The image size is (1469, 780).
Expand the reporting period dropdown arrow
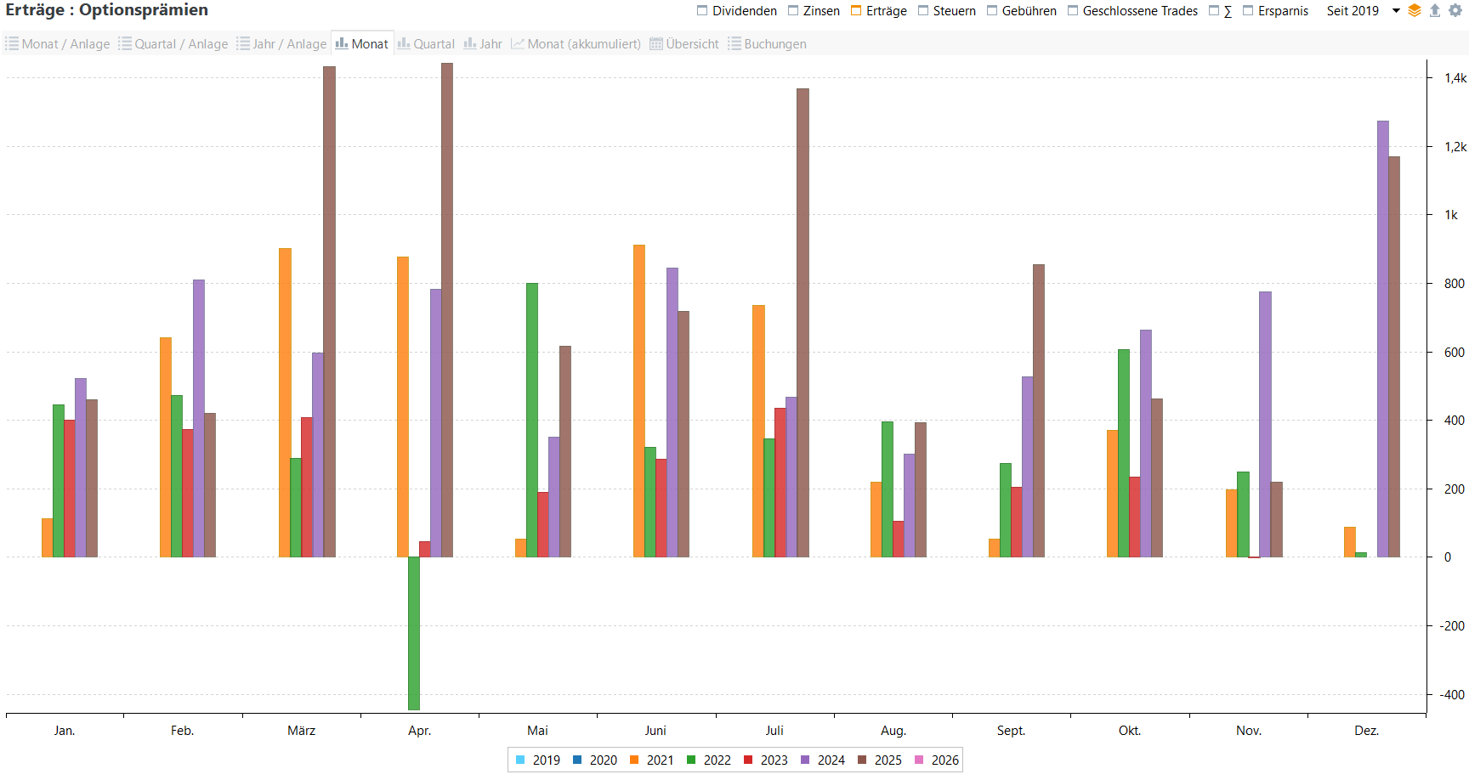1396,11
